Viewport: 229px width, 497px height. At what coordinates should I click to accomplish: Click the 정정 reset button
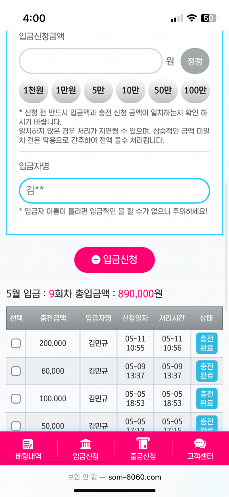[195, 61]
